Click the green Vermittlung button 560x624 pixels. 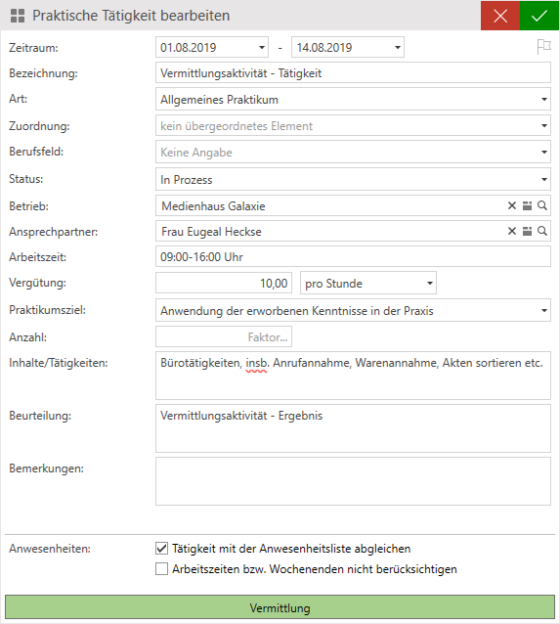280,607
